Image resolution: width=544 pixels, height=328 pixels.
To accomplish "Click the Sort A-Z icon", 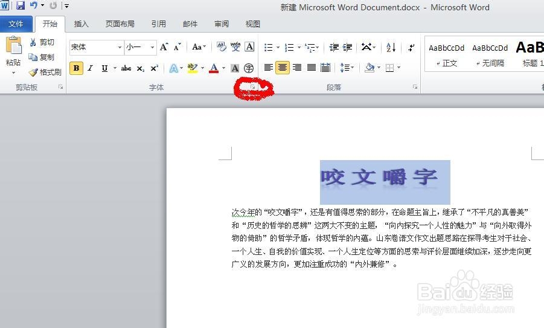I will point(391,47).
